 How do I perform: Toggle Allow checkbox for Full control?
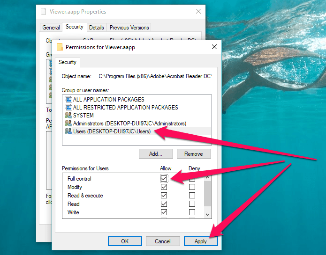164,178
